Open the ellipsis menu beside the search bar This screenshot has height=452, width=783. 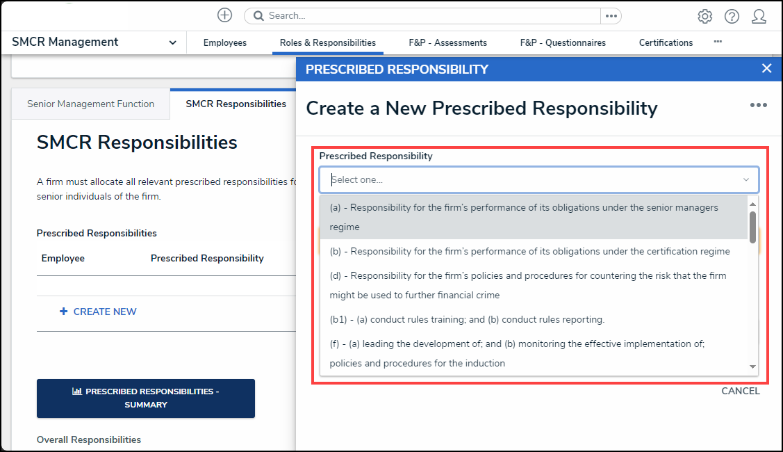(610, 15)
